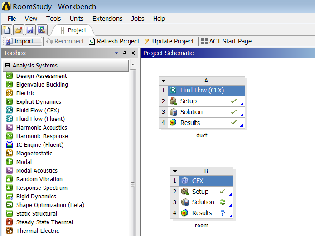Select the Electric analysis icon

click(9, 93)
